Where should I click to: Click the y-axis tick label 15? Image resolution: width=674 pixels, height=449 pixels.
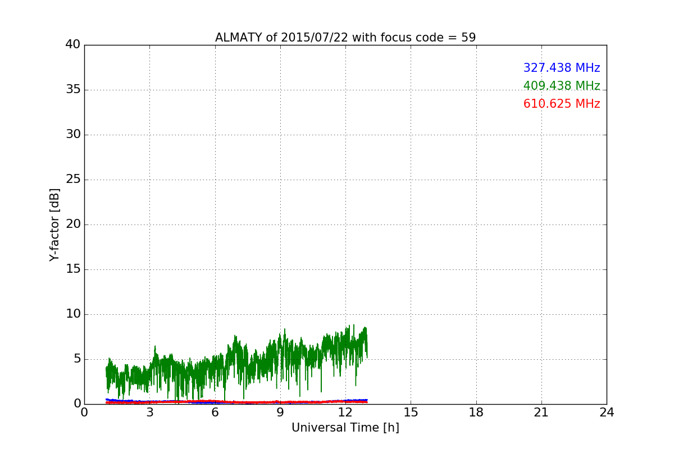tap(73, 269)
